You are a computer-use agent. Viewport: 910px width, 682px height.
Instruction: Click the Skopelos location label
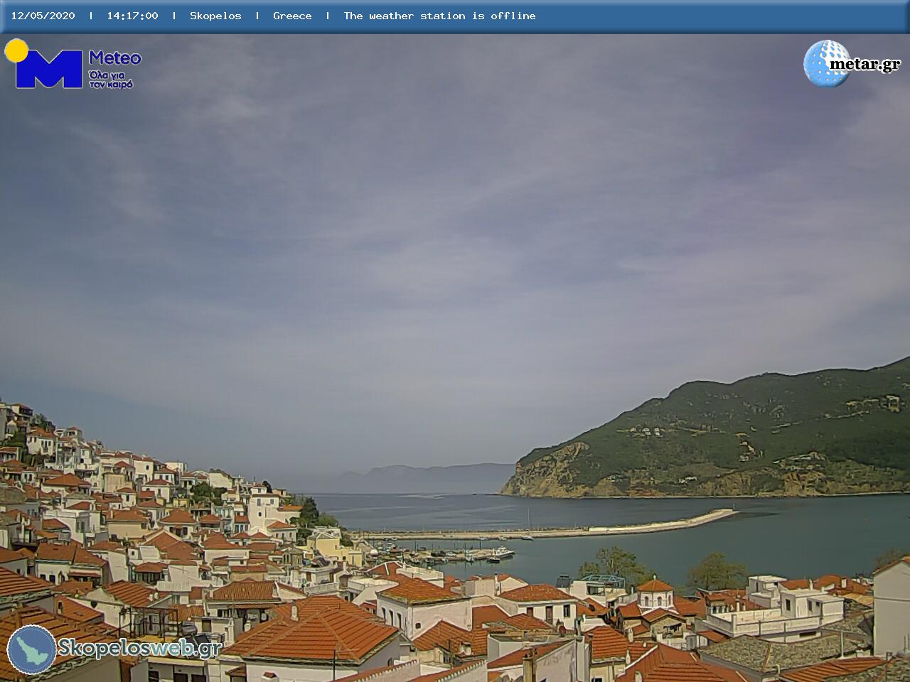(x=215, y=16)
